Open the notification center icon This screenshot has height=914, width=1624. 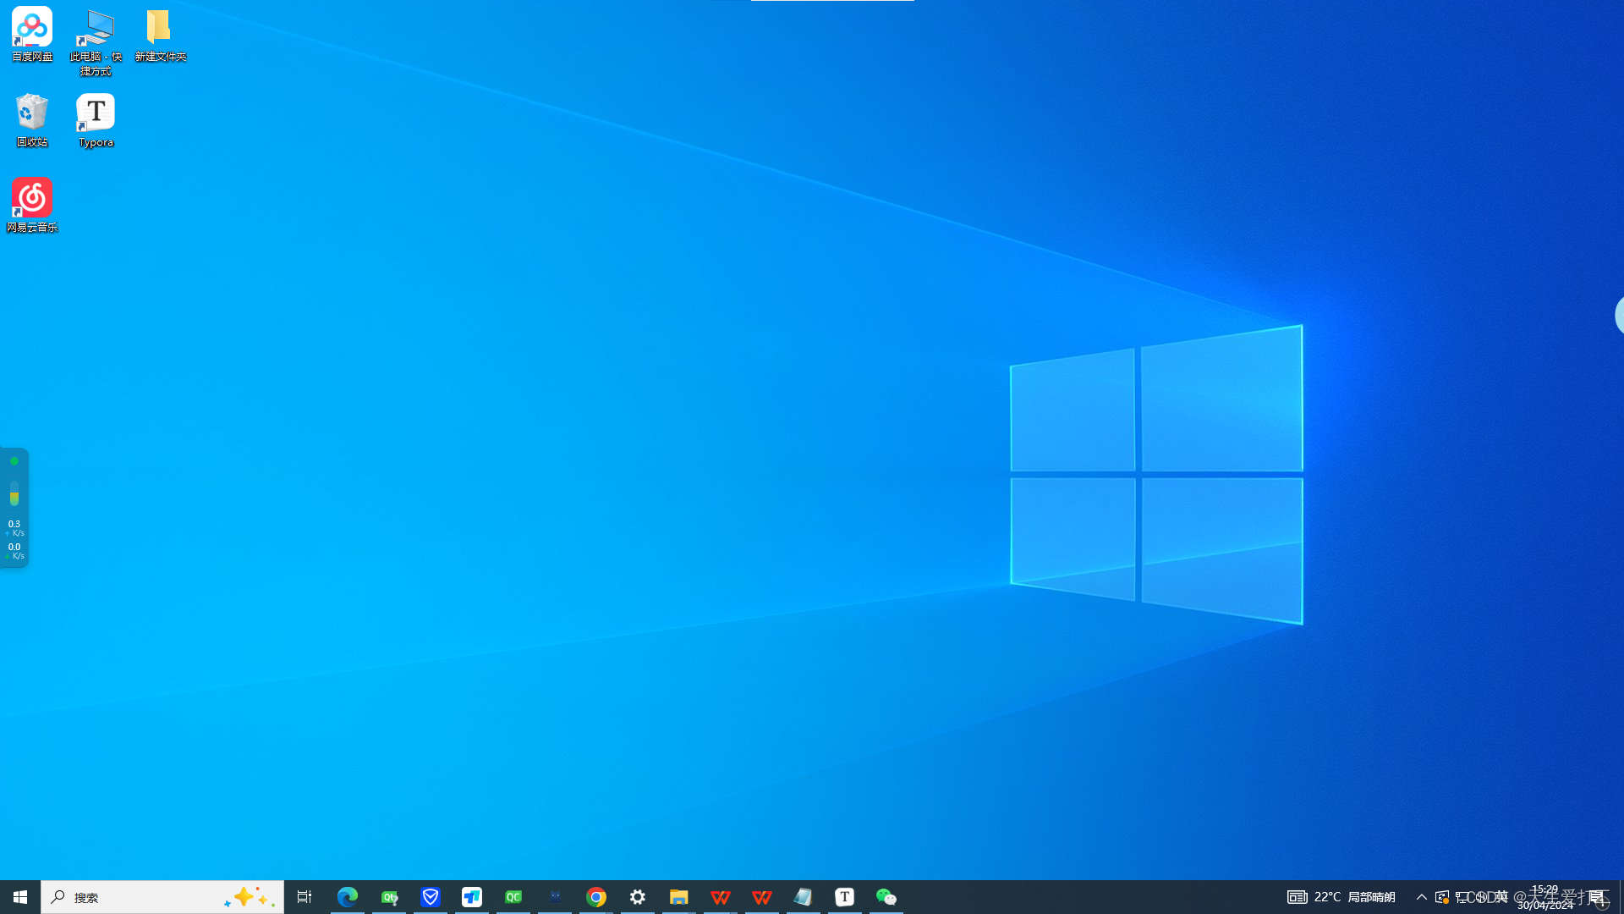[x=1597, y=897]
